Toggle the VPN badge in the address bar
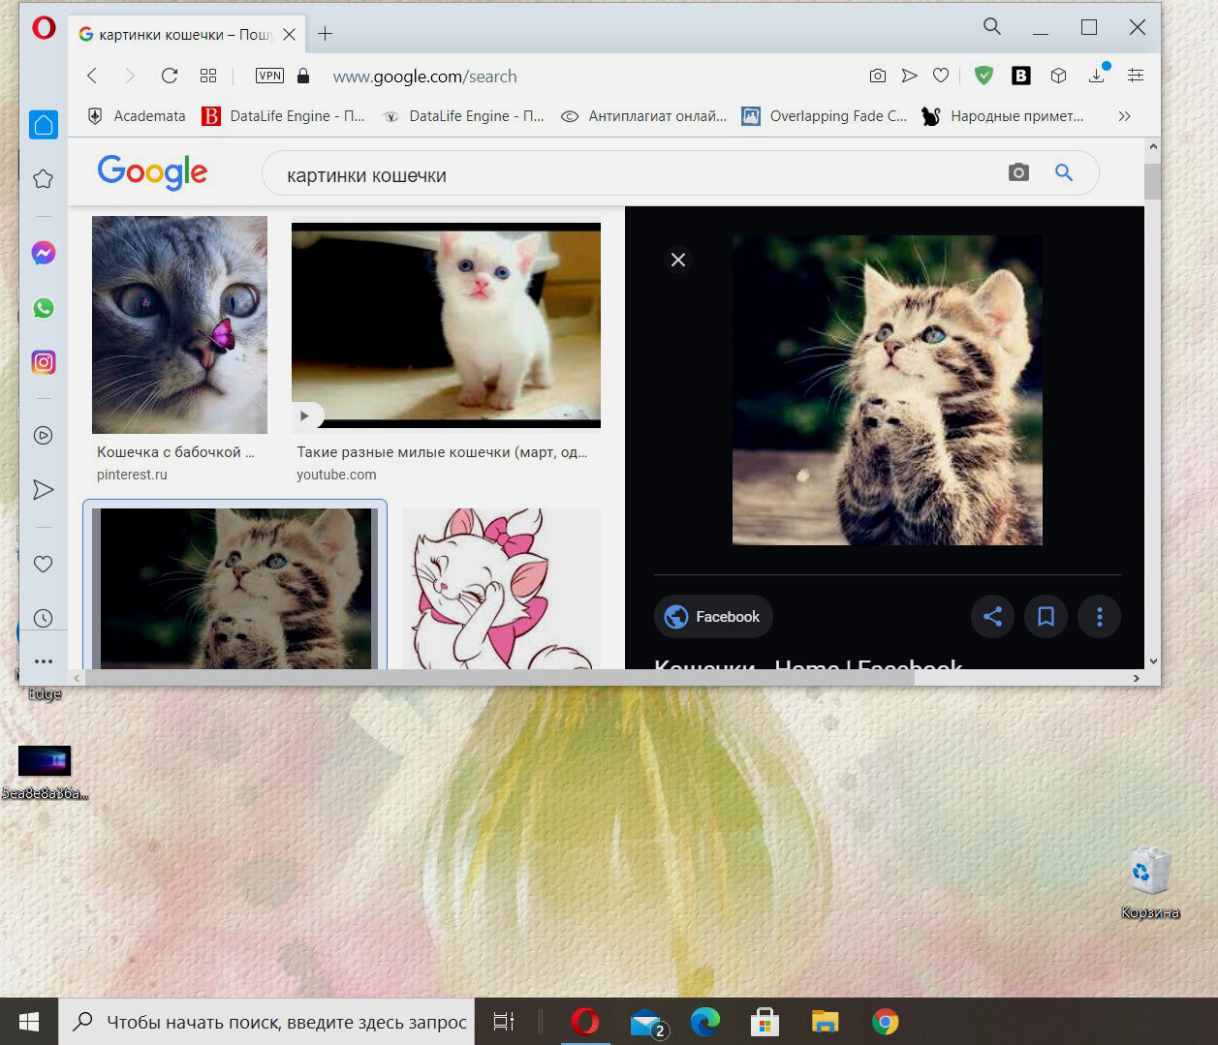The height and width of the screenshot is (1045, 1218). click(269, 76)
